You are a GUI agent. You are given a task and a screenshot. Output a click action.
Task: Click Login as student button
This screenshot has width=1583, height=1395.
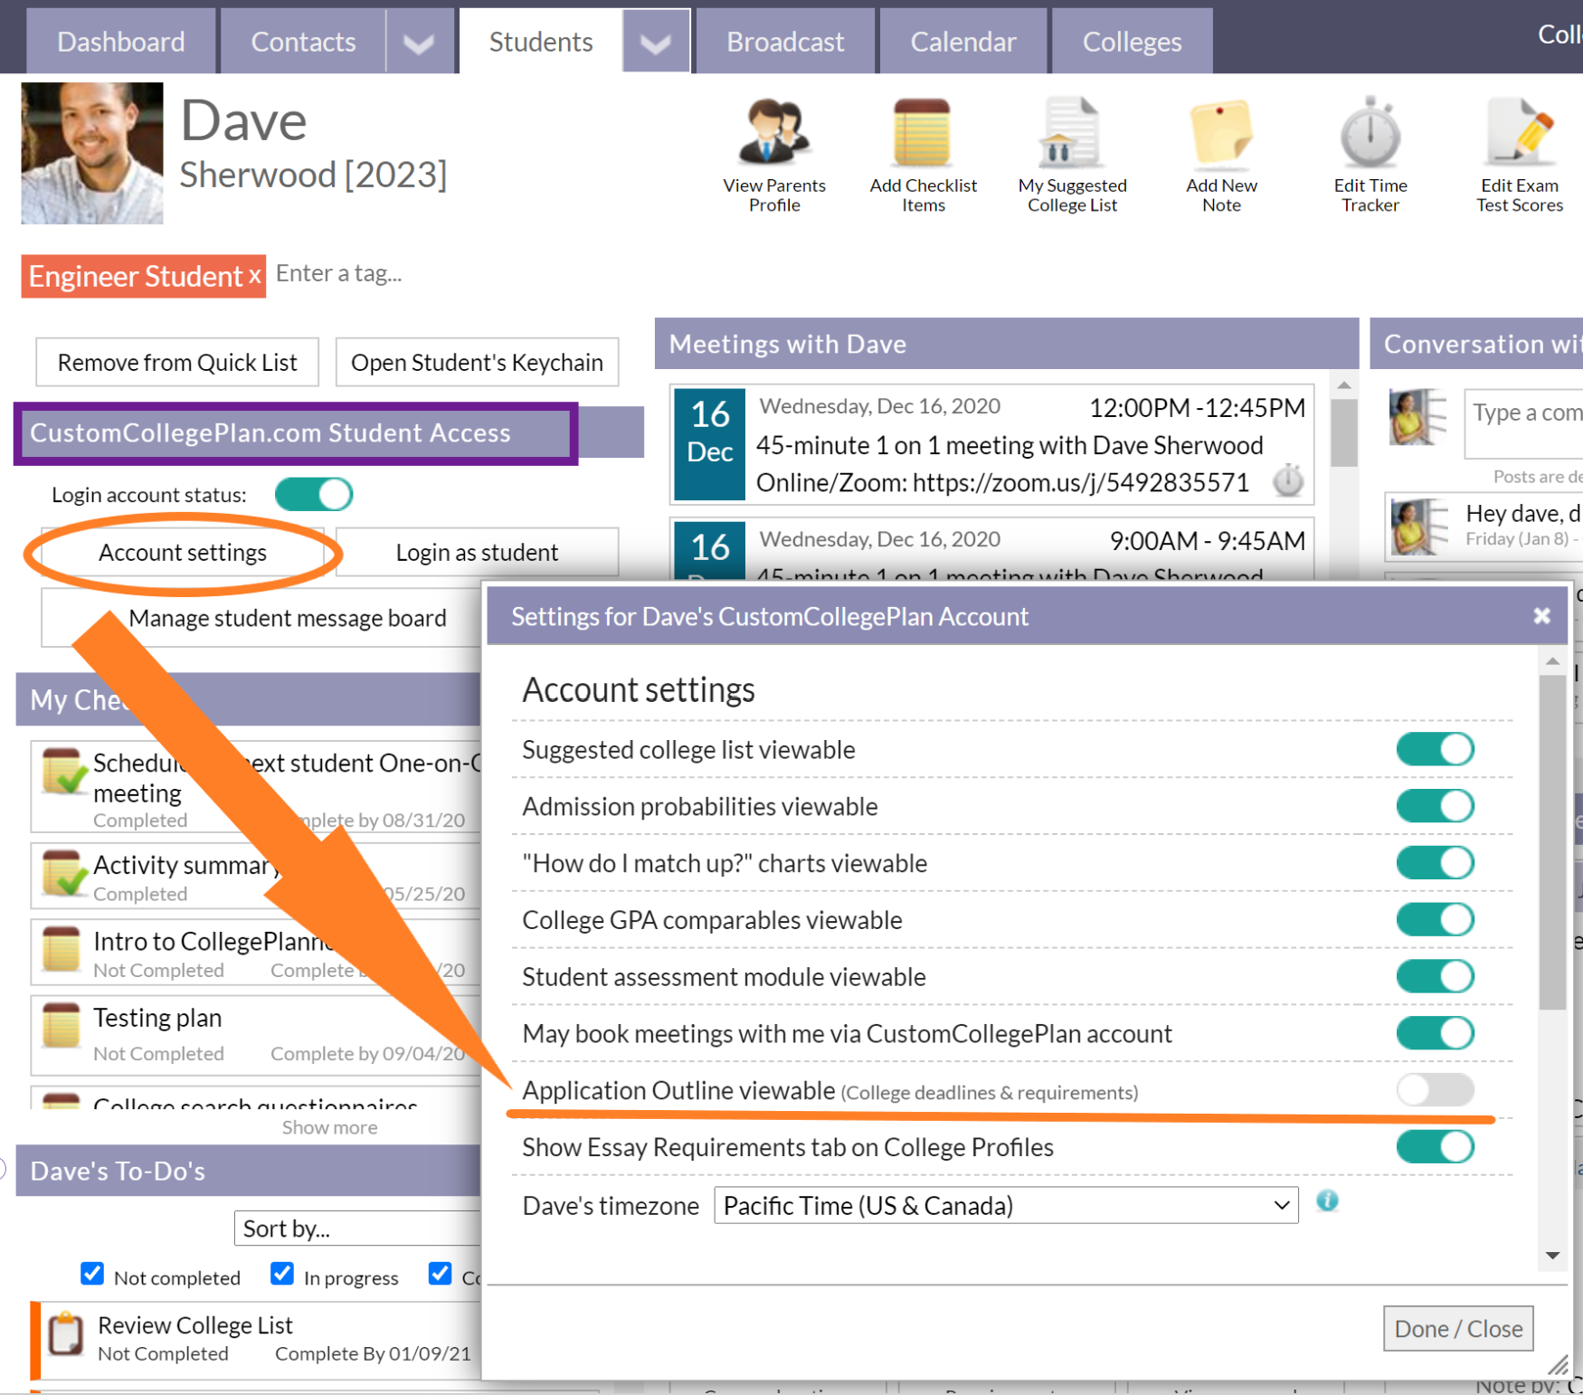[477, 553]
